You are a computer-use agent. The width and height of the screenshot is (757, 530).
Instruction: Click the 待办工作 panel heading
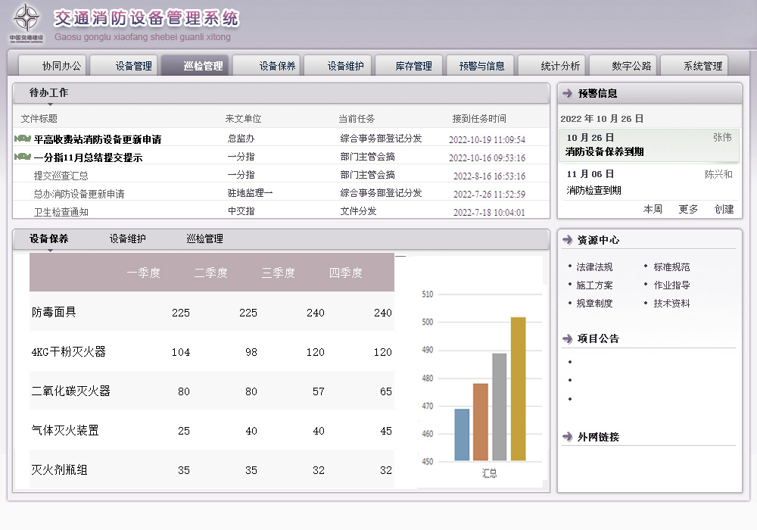click(x=48, y=92)
